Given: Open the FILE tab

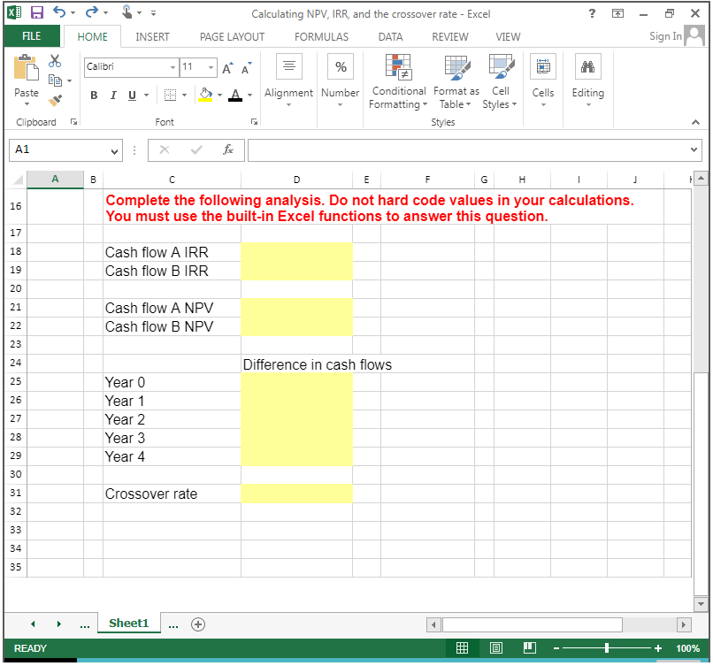Looking at the screenshot, I should point(31,36).
